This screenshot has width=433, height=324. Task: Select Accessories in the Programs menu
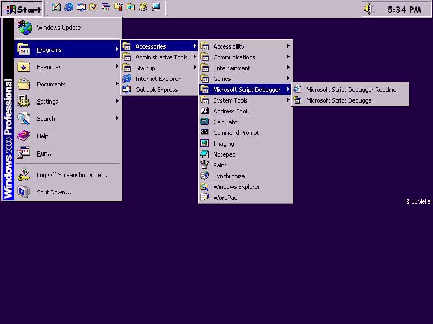(160, 46)
